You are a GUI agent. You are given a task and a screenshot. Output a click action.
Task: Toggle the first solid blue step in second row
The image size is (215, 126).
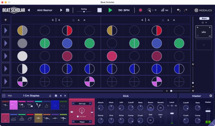tap(67, 43)
